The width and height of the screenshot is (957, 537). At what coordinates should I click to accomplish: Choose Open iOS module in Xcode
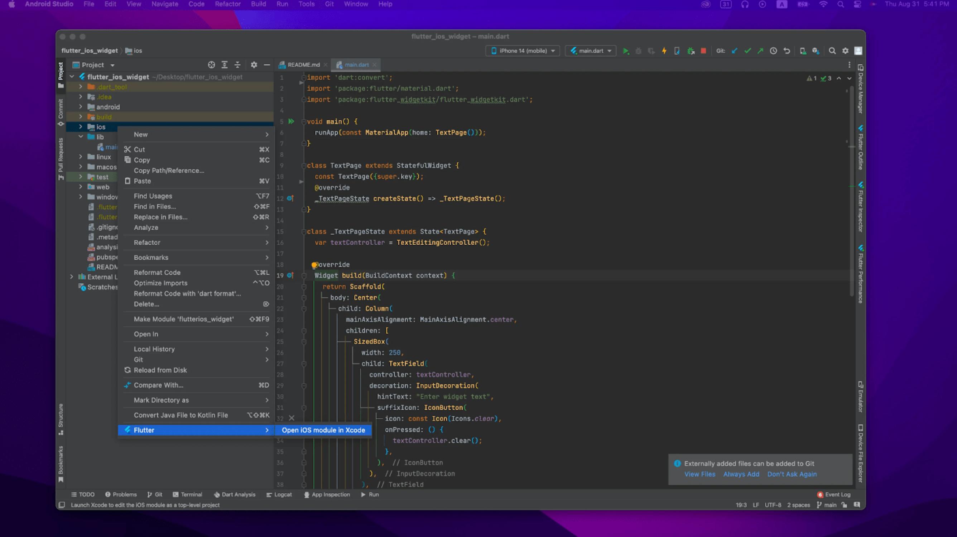323,430
